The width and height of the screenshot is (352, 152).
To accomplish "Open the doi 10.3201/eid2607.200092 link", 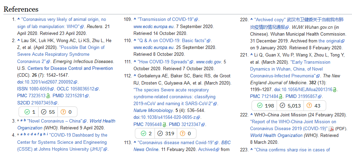I will (x=48, y=82).
